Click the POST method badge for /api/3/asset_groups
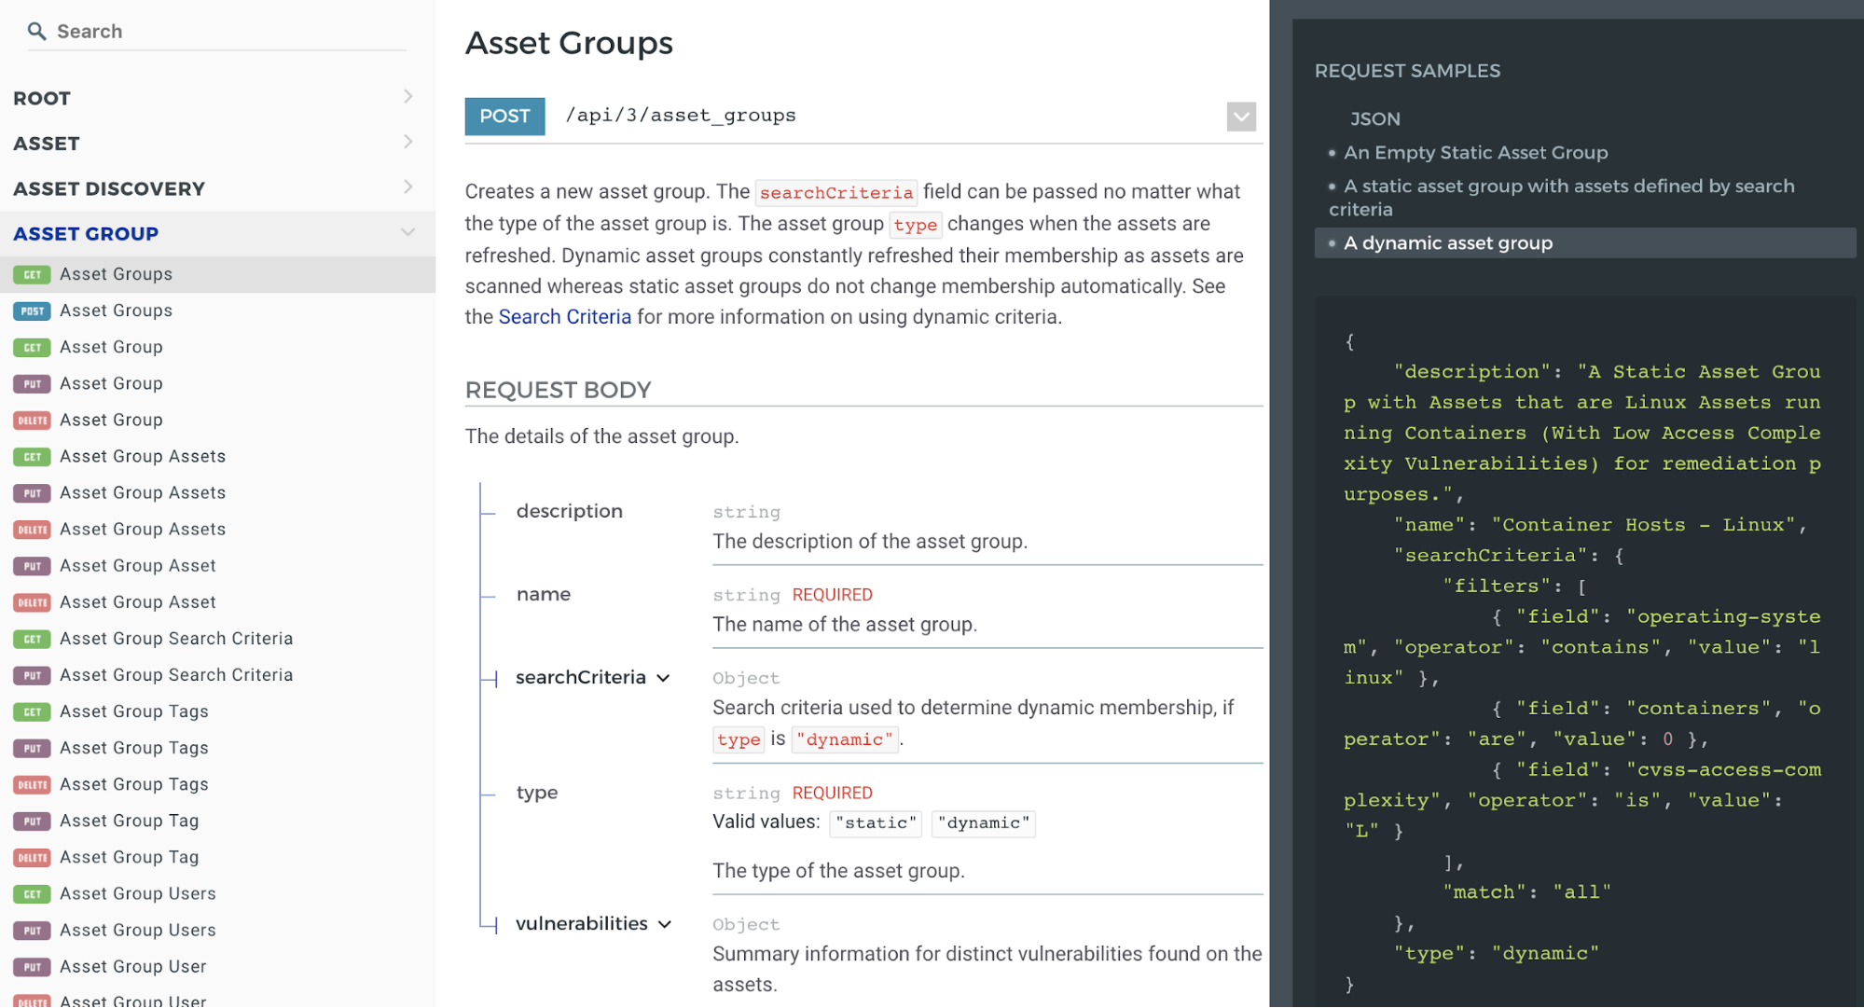1864x1008 pixels. 504,117
